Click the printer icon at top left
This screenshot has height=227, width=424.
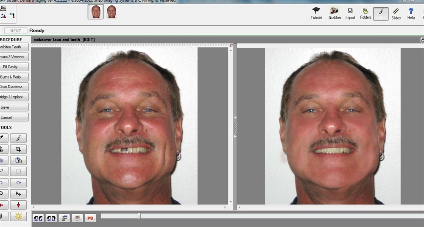click(3, 8)
